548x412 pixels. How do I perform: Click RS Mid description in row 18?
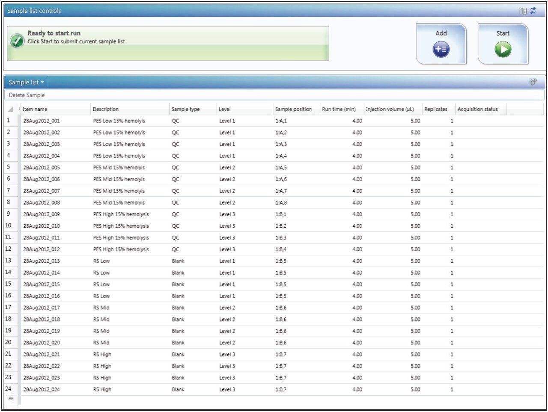[x=101, y=319]
